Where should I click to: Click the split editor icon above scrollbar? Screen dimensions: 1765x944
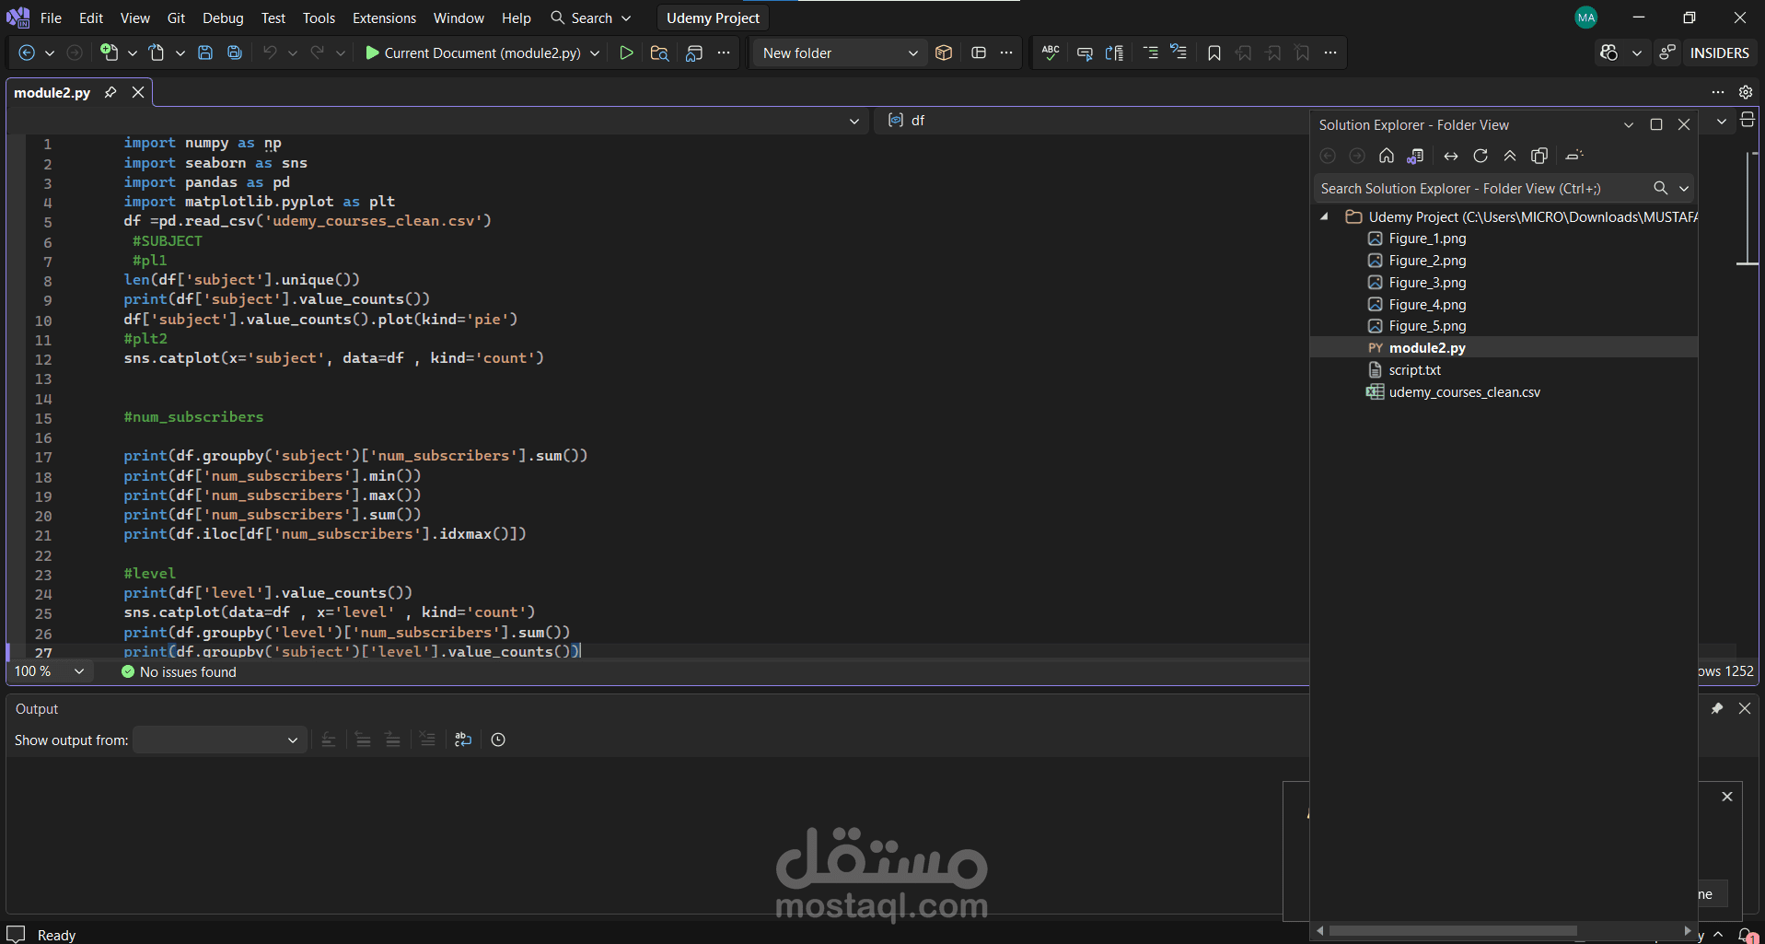pos(1748,121)
